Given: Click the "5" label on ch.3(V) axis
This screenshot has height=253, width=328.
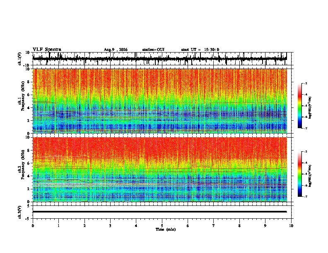Looking at the screenshot, I should 29,205.
